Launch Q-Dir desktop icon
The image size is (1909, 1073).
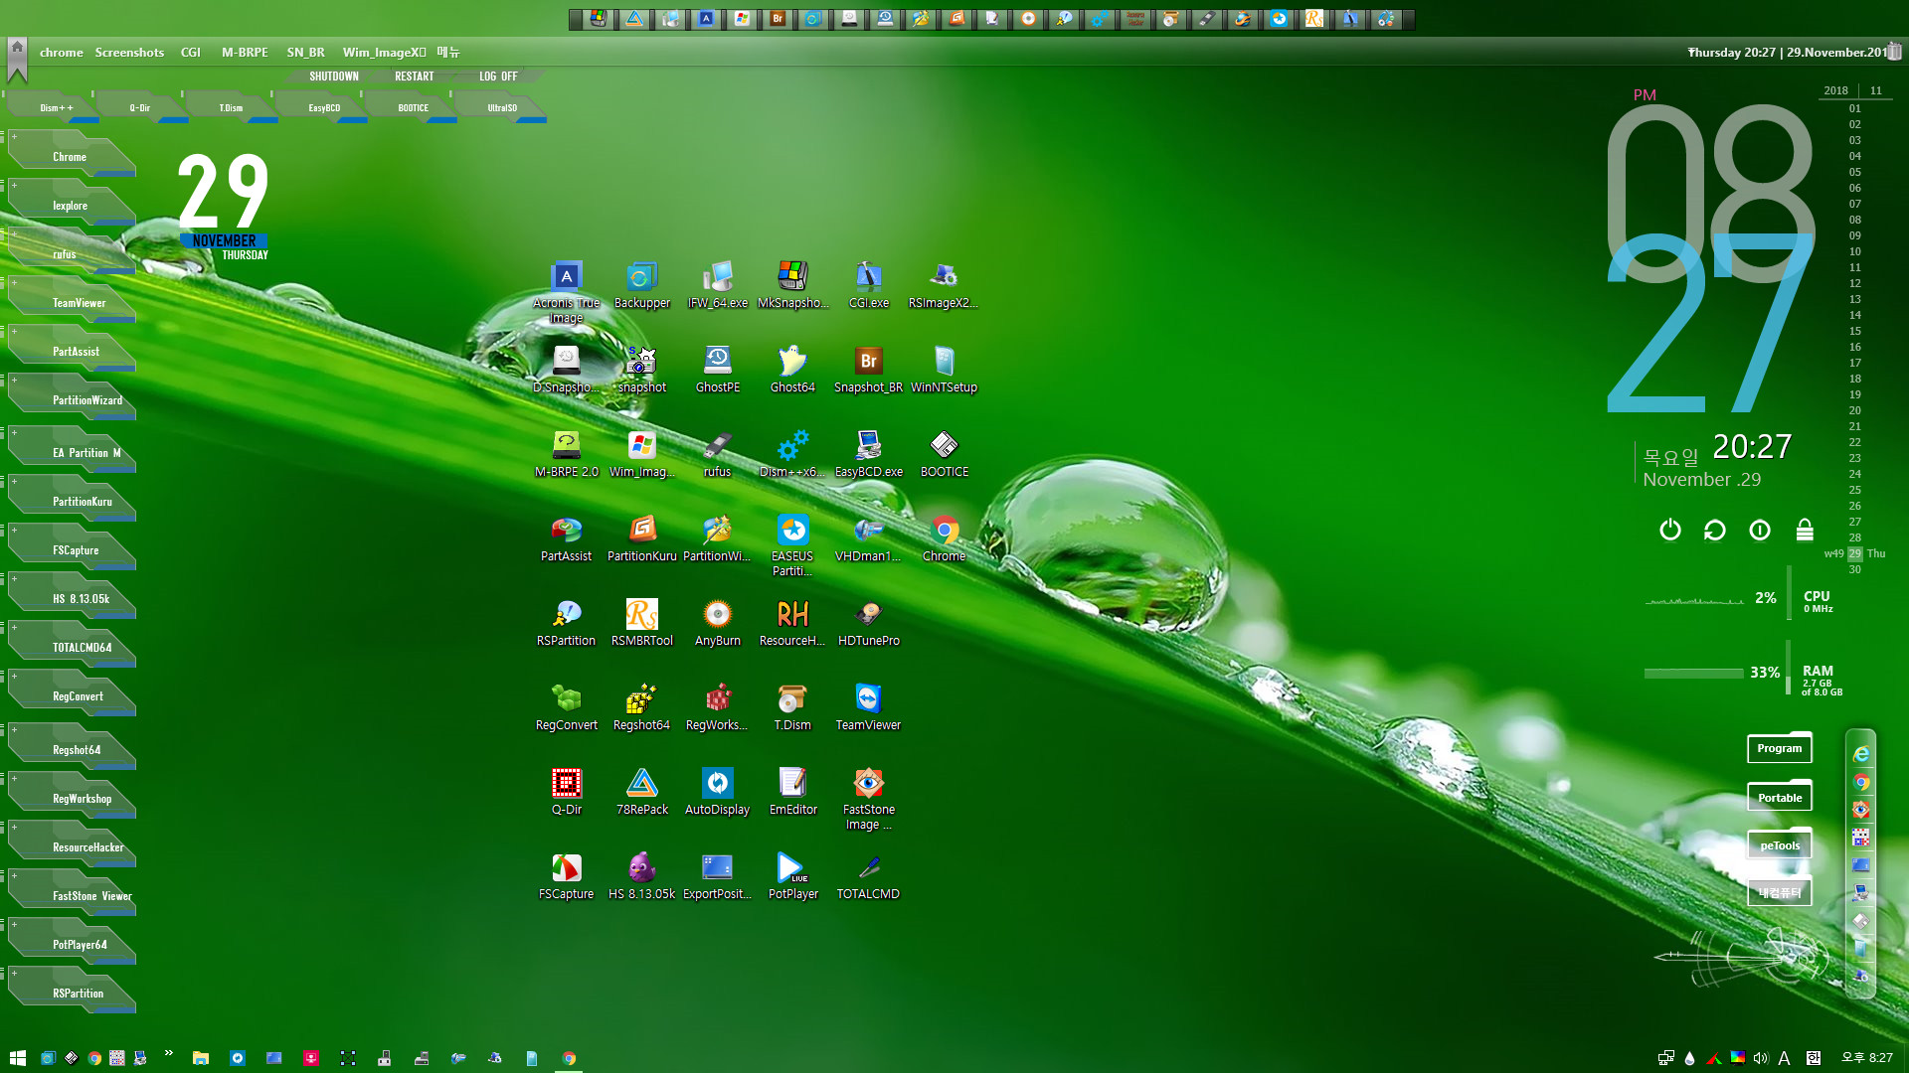point(566,792)
